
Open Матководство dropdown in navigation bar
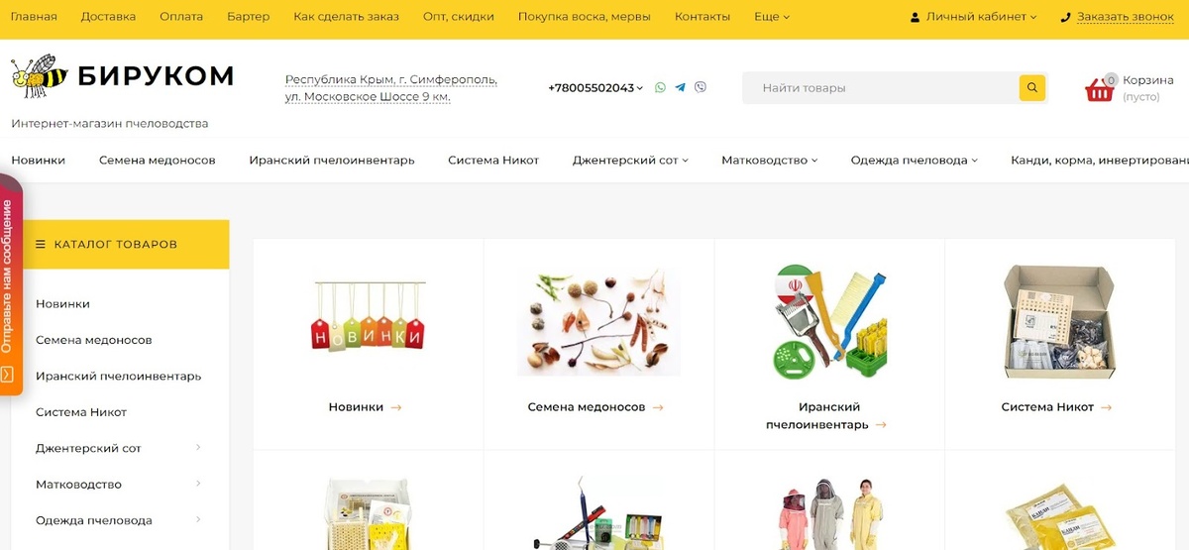[x=769, y=160]
